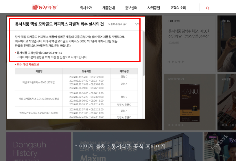This screenshot has height=161, width=236.
Task: Open the search magnifier icon
Action: pyautogui.click(x=207, y=8)
